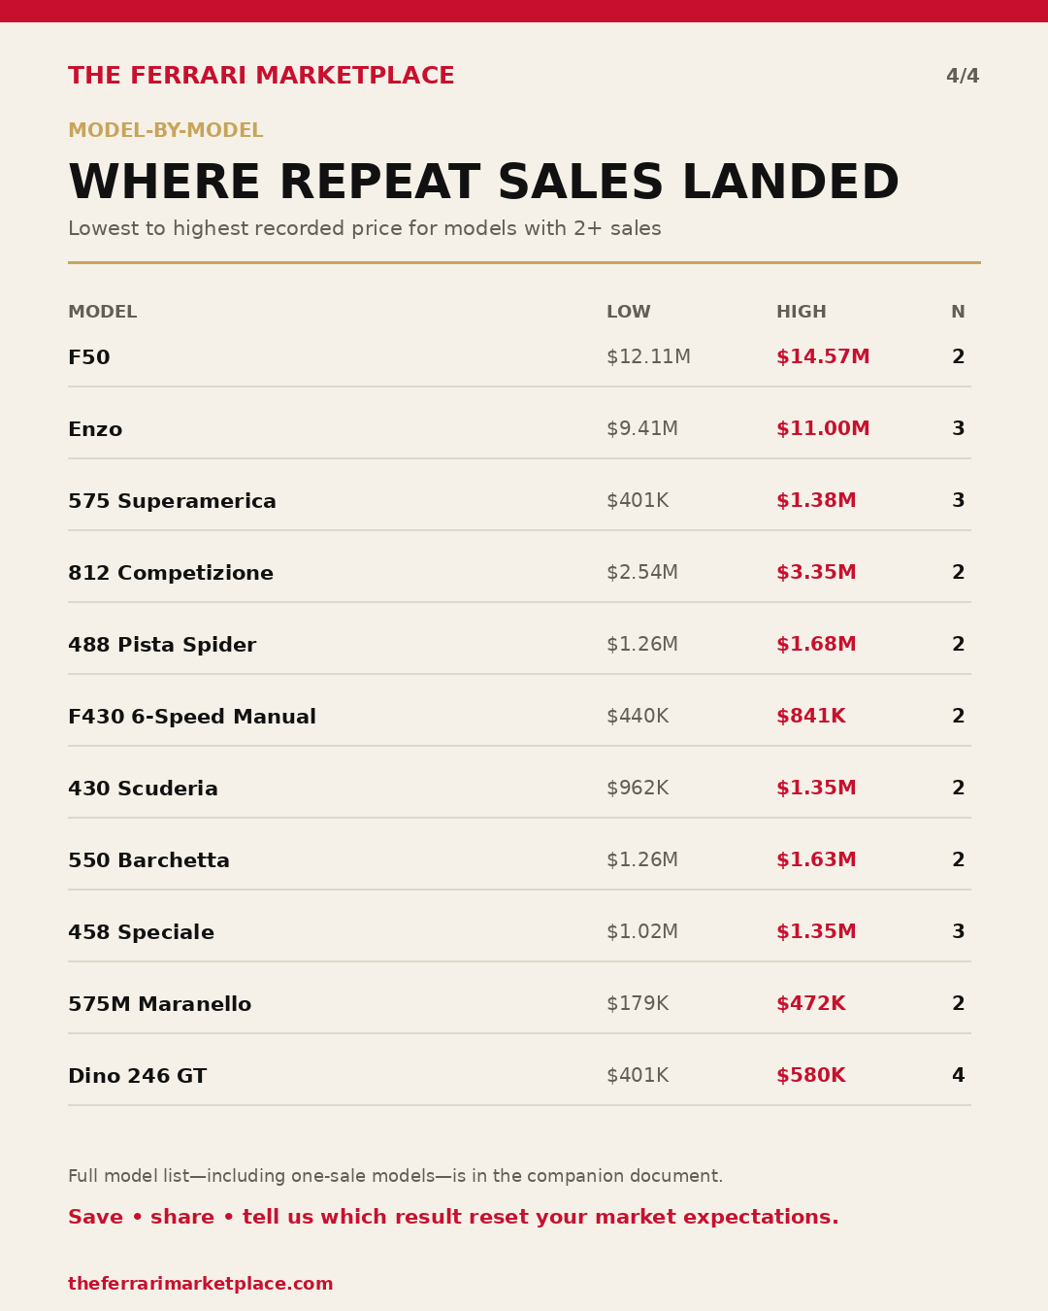
Task: Select the 488 Pista Spider entry
Action: [x=162, y=645]
